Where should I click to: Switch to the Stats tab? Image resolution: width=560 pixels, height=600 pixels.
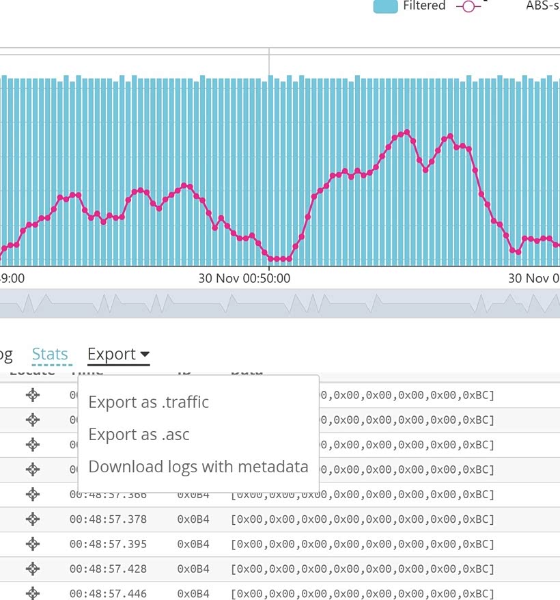[50, 354]
